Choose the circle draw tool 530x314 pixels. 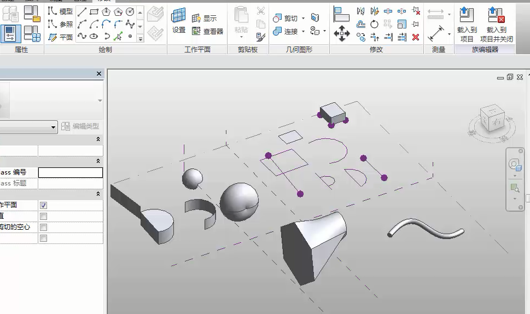[x=130, y=11]
